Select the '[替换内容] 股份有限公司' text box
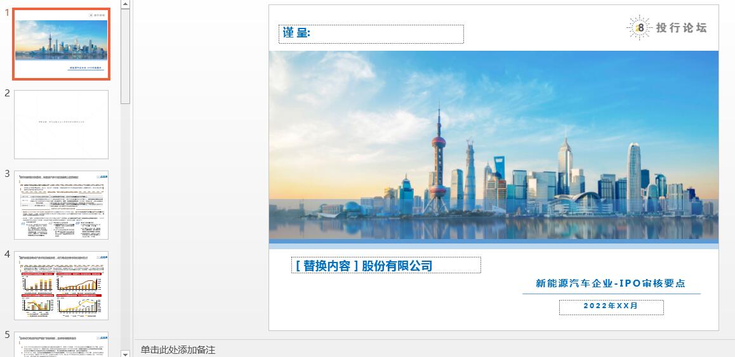This screenshot has height=357, width=735. [x=386, y=265]
